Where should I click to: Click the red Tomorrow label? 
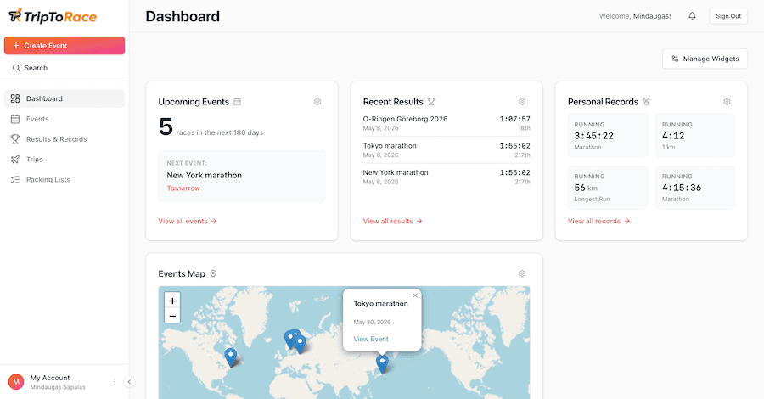pos(183,188)
